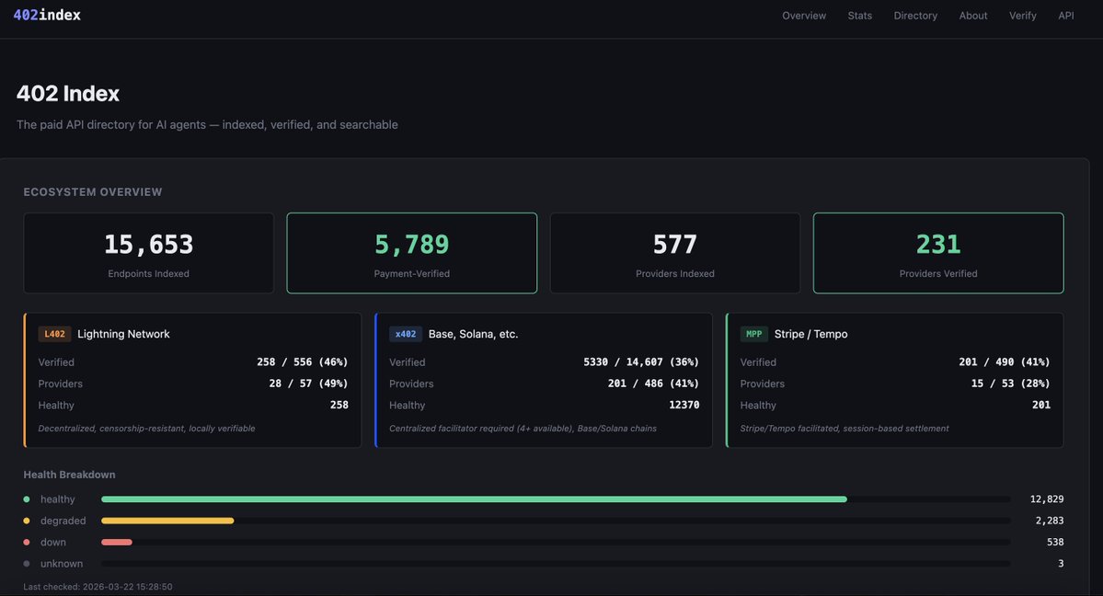Click the 'degraded' label in Health Breakdown

pyautogui.click(x=63, y=521)
